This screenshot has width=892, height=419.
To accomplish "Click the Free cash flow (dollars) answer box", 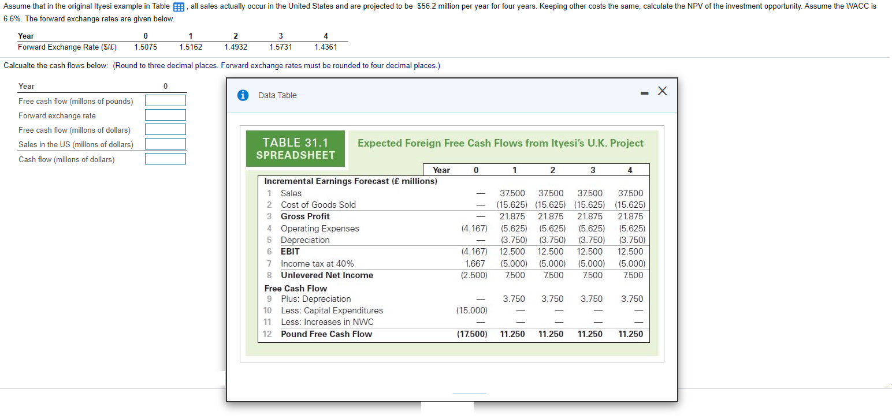I will point(165,129).
